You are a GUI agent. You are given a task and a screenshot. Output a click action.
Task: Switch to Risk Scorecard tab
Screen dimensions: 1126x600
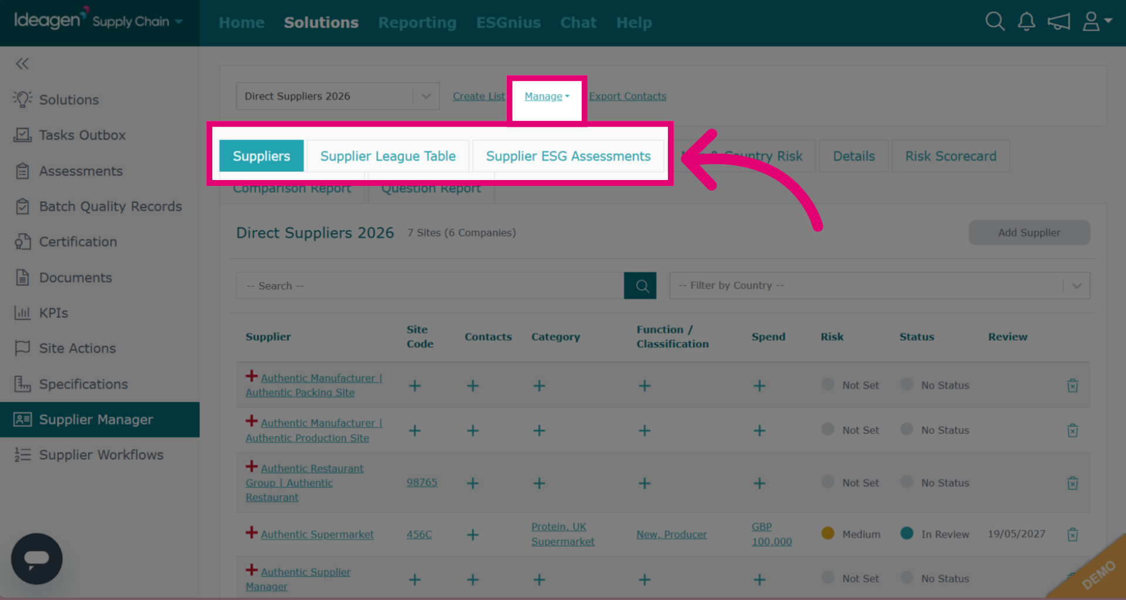coord(951,156)
